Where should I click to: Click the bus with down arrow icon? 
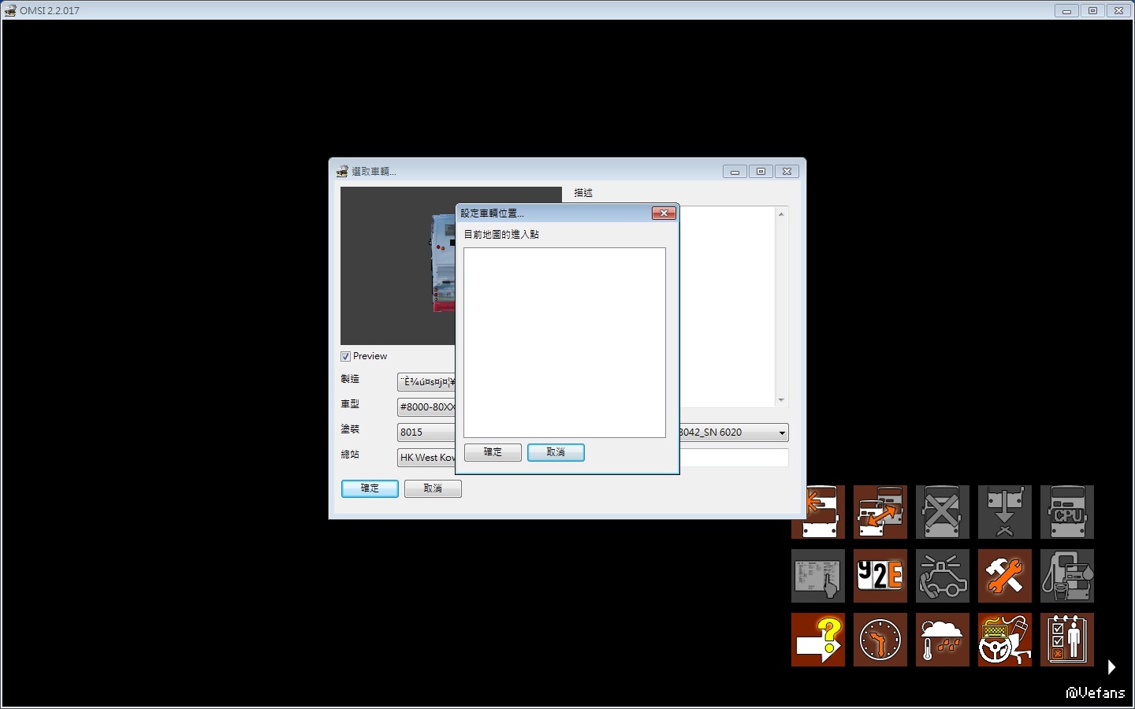[x=1005, y=512]
